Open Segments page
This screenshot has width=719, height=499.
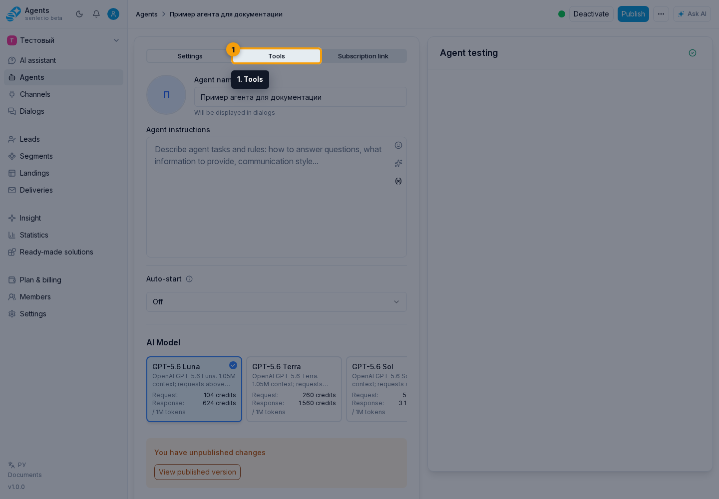[x=63, y=156]
